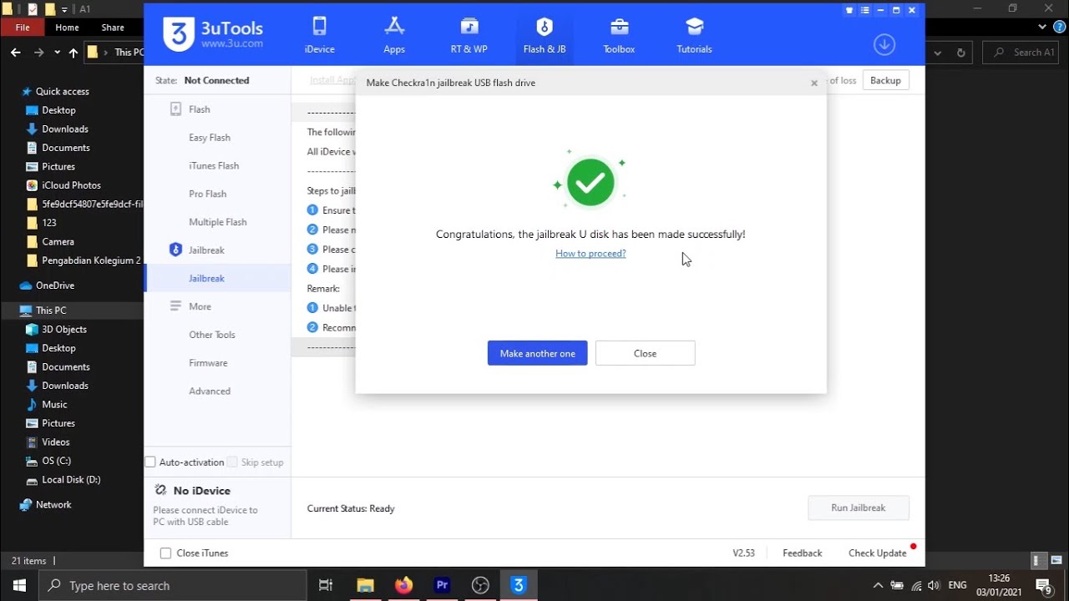Image resolution: width=1069 pixels, height=601 pixels.
Task: Open the Share tab in File Explorer
Action: click(x=113, y=28)
